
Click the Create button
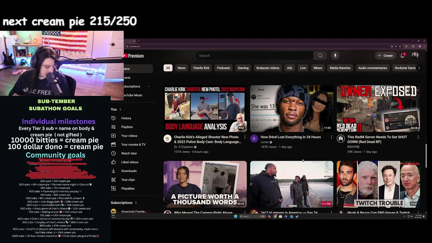pos(385,56)
